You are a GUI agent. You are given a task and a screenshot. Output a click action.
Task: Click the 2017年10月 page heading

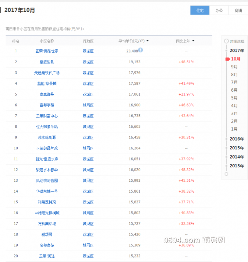click(20, 10)
